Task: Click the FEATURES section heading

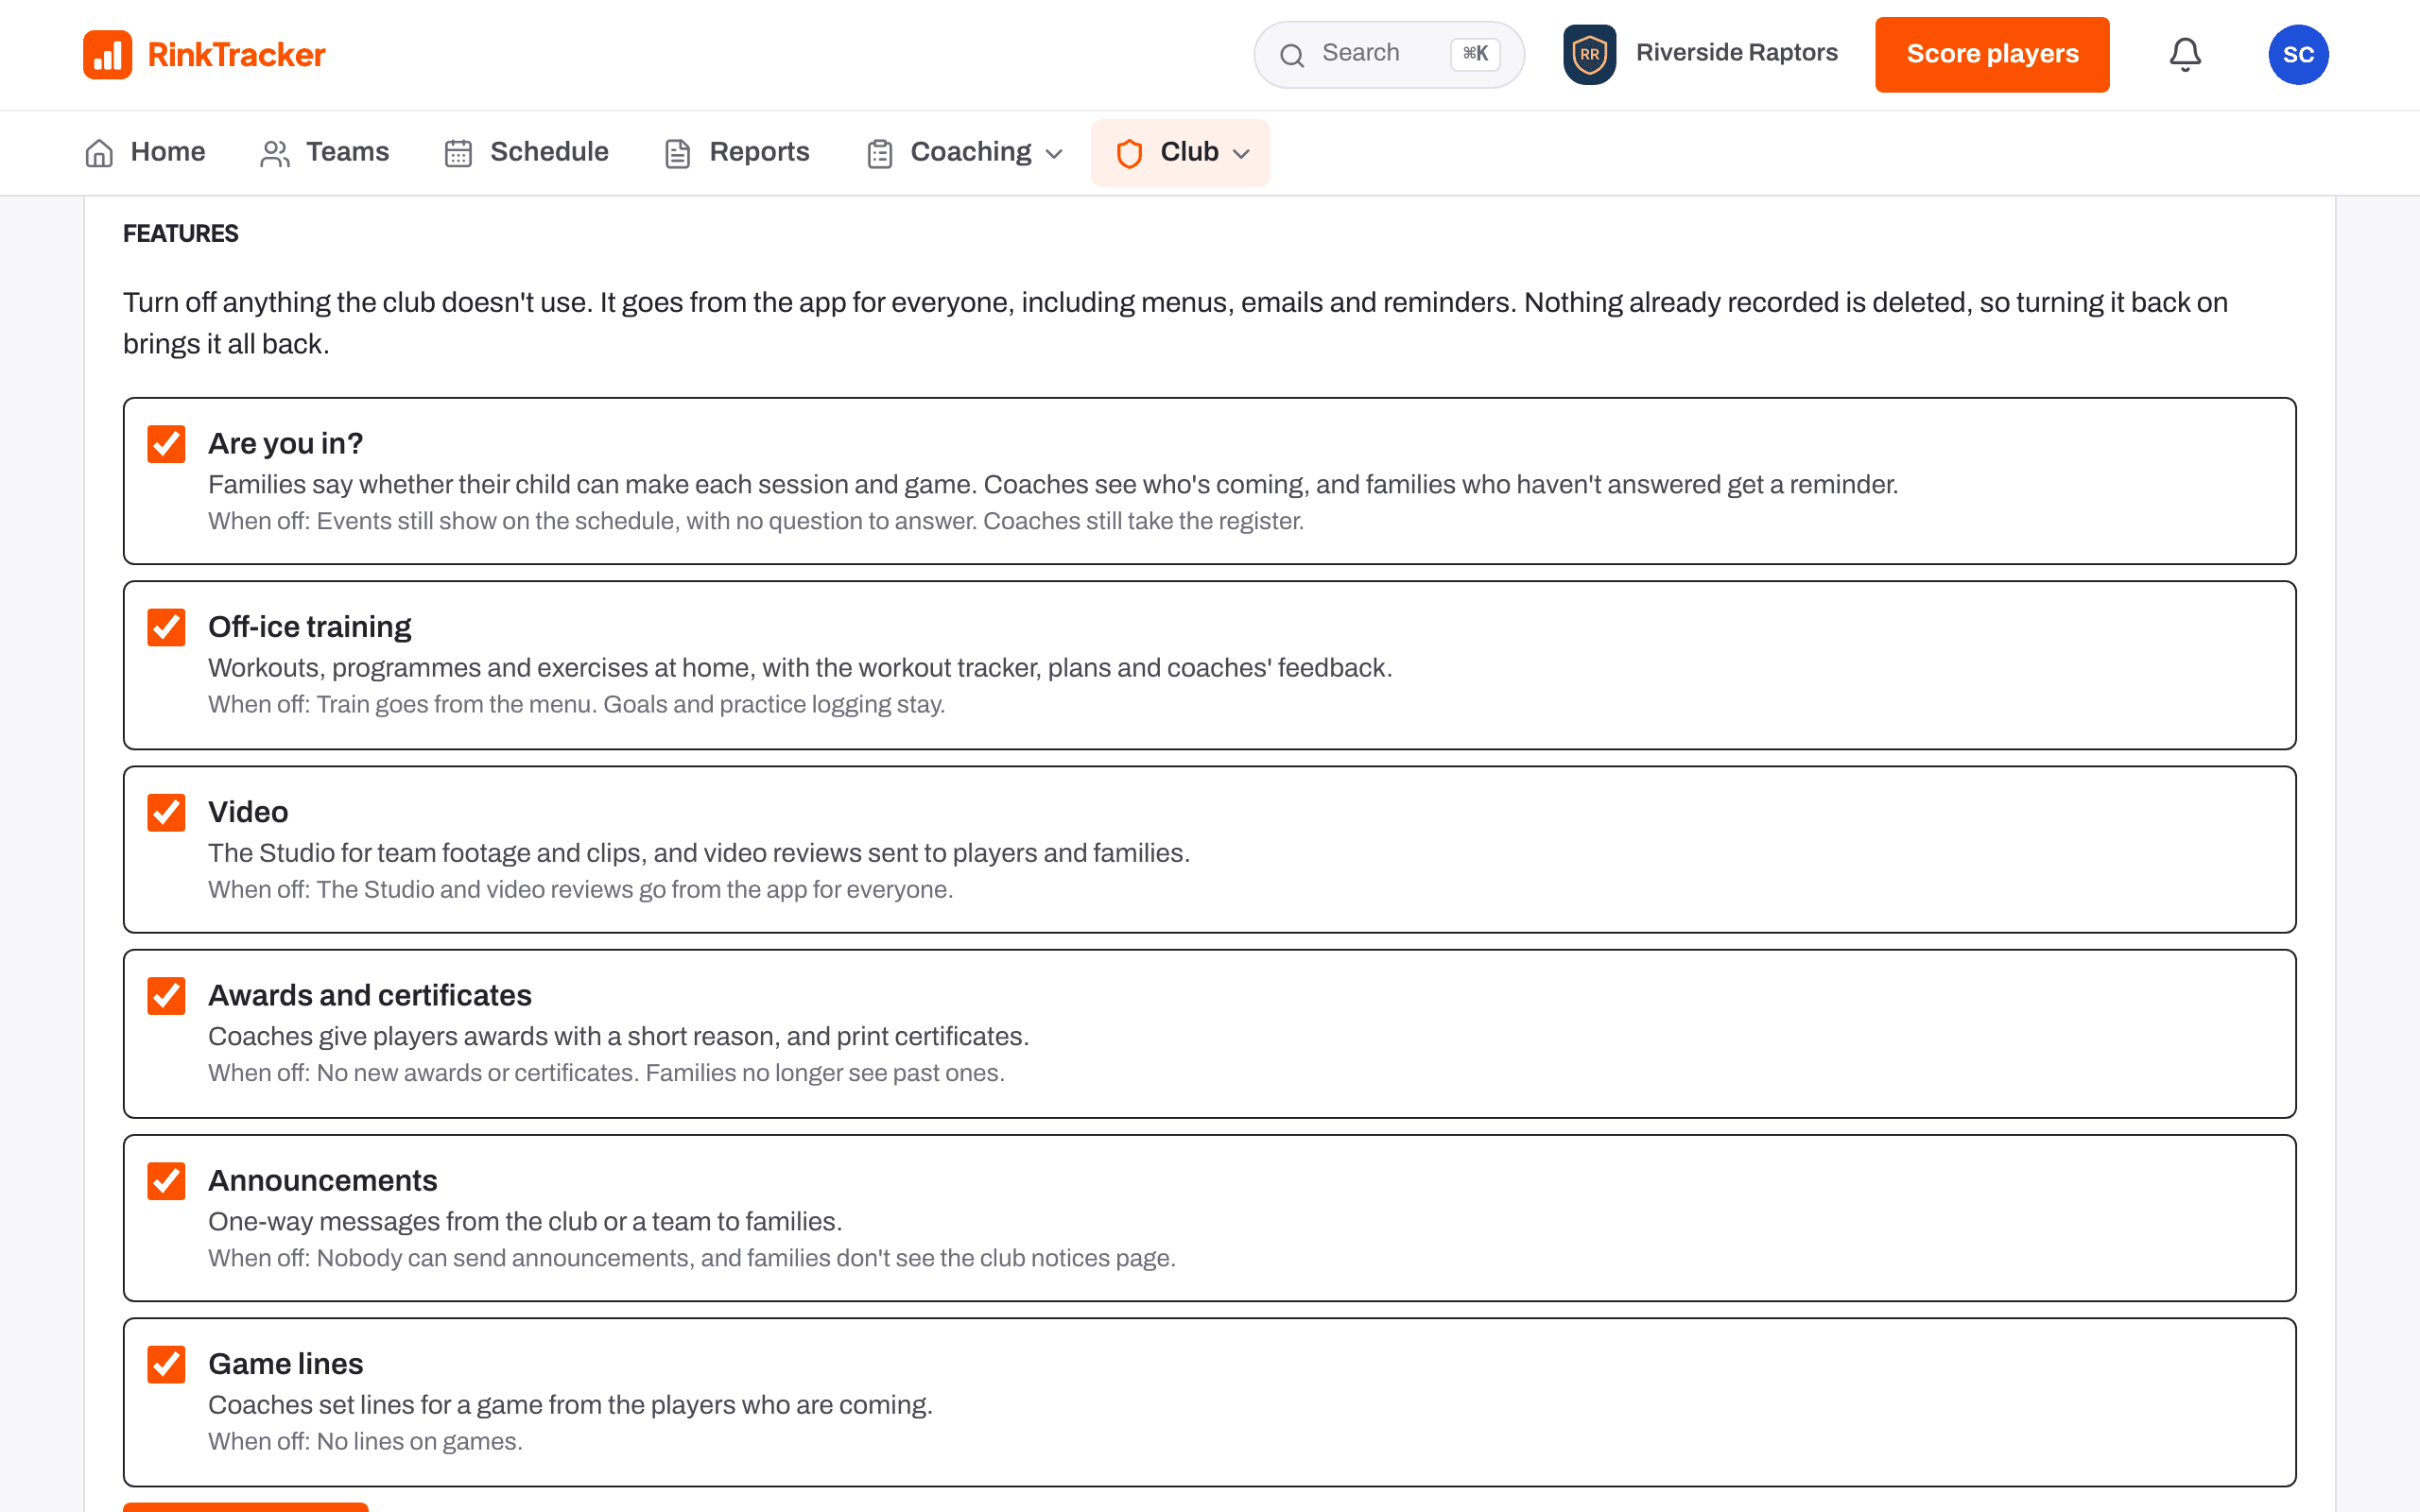Action: click(181, 233)
